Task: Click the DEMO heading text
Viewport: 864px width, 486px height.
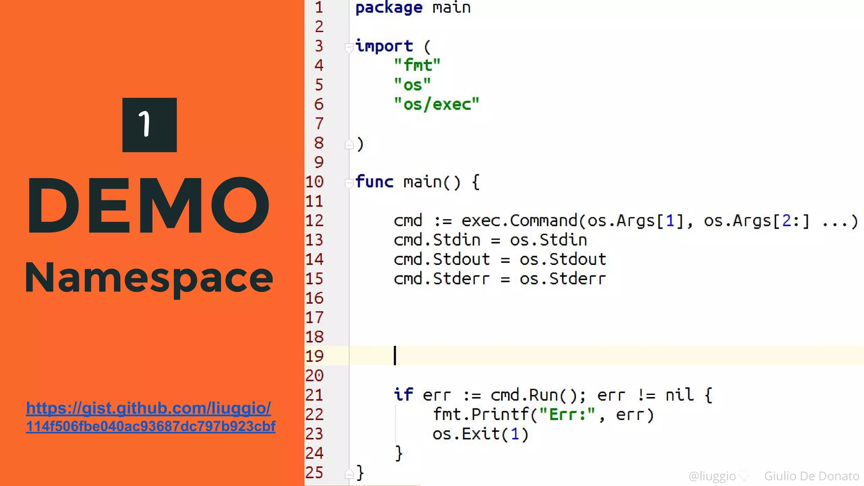Action: click(x=148, y=205)
